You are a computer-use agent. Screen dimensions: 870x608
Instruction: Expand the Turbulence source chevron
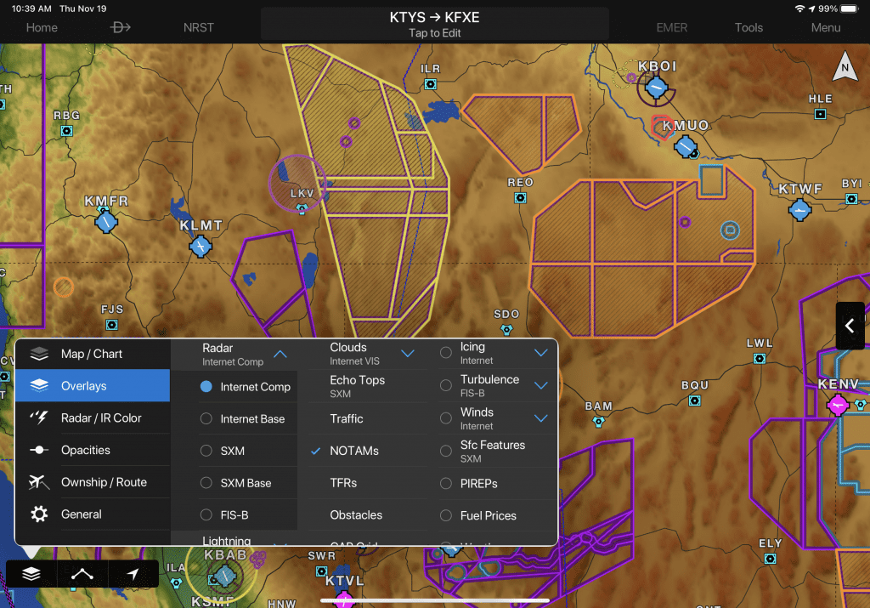point(541,385)
